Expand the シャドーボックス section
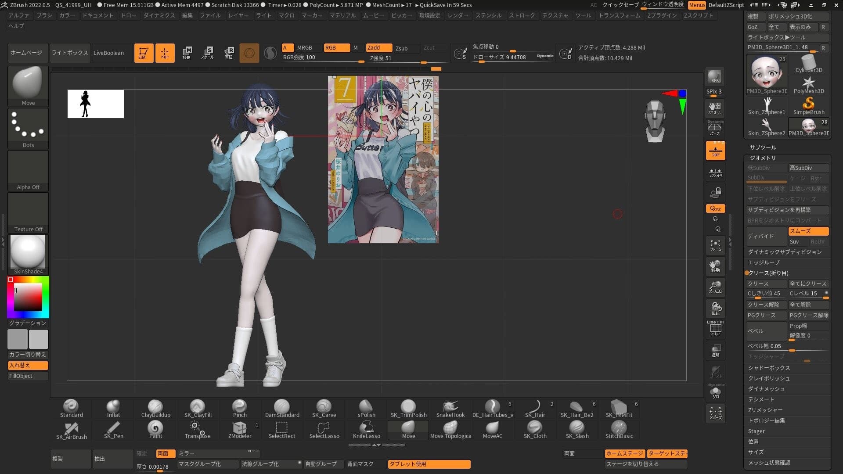Screen dimensions: 843x474 pyautogui.click(x=769, y=368)
